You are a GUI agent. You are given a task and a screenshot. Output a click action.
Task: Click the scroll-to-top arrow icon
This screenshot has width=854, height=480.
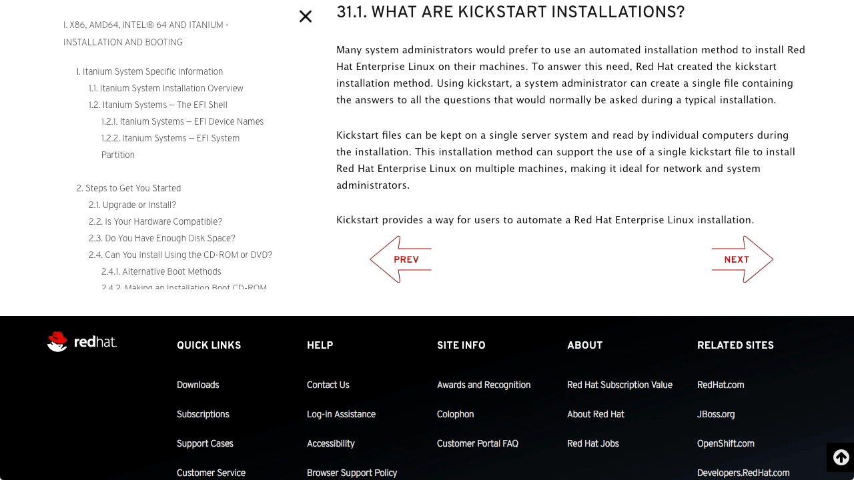tap(840, 457)
